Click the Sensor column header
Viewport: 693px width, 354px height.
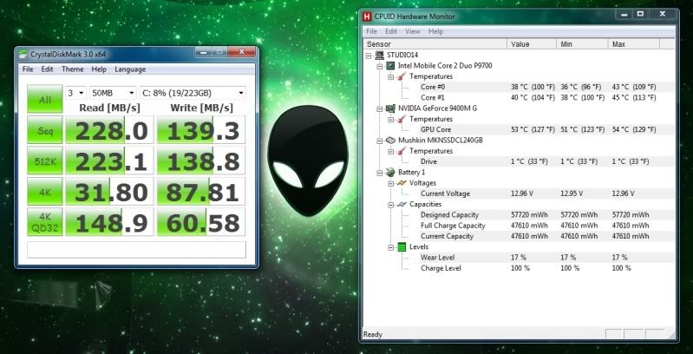point(435,43)
